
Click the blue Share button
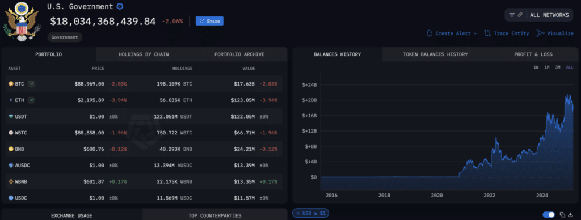point(209,21)
